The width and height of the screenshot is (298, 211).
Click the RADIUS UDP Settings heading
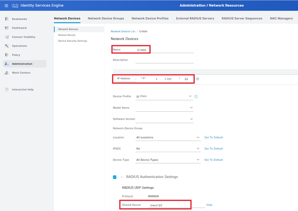138,188
